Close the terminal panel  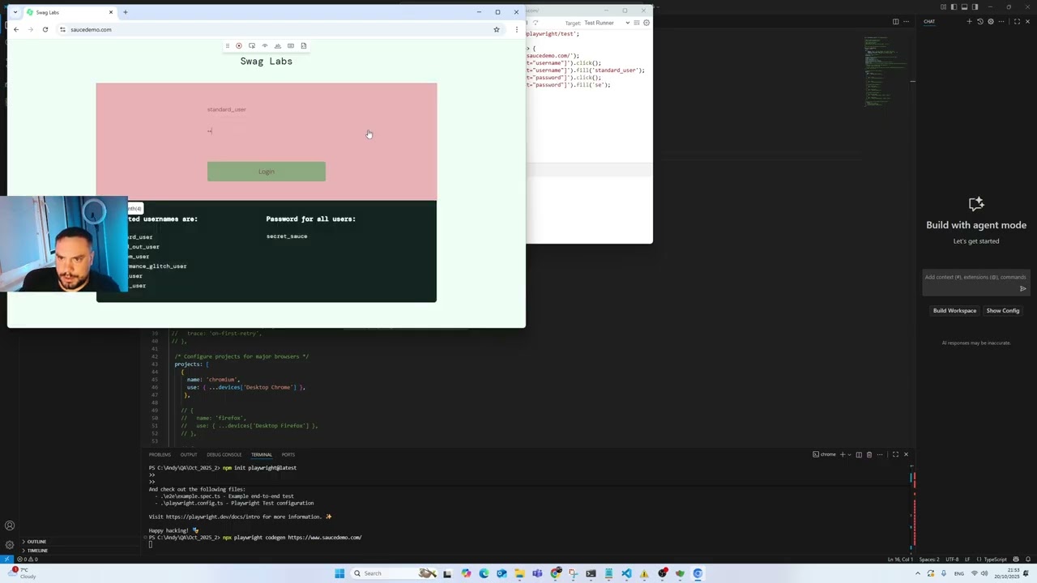coord(906,454)
